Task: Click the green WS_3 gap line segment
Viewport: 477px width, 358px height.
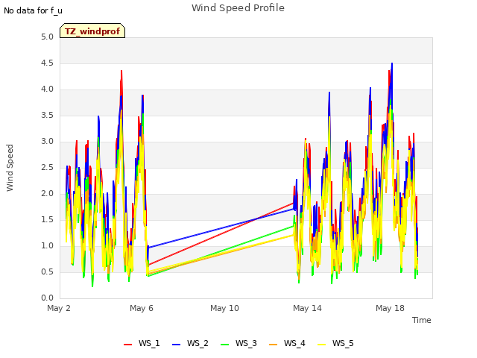Action: [221, 251]
